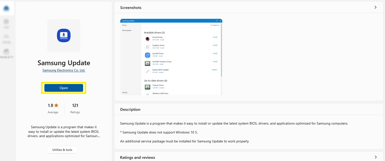This screenshot has height=161, width=385.
Task: Click the orange rating star icon
Action: [56, 105]
